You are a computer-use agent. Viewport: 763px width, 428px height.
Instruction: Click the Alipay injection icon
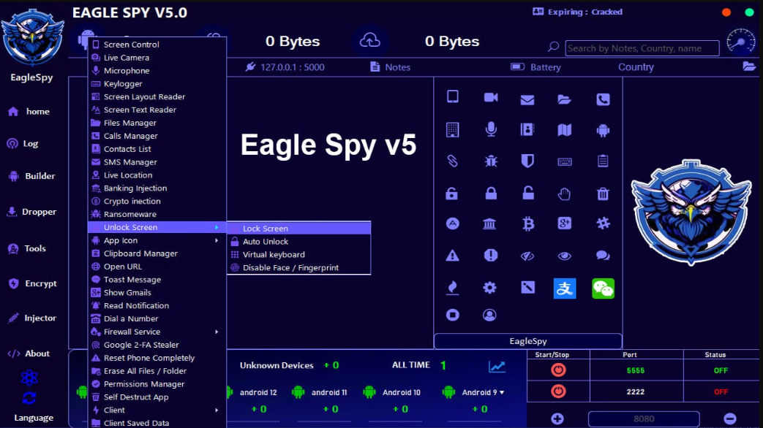[564, 288]
